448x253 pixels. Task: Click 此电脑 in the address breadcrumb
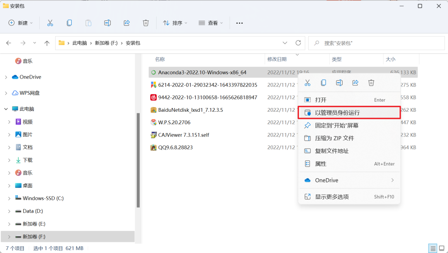point(79,43)
